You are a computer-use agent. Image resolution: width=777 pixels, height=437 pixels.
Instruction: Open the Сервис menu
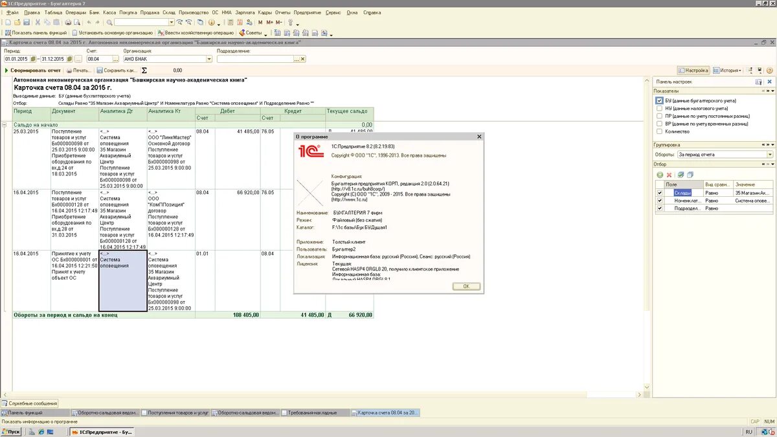point(333,12)
